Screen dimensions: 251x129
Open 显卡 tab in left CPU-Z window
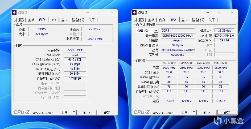tap(64, 20)
